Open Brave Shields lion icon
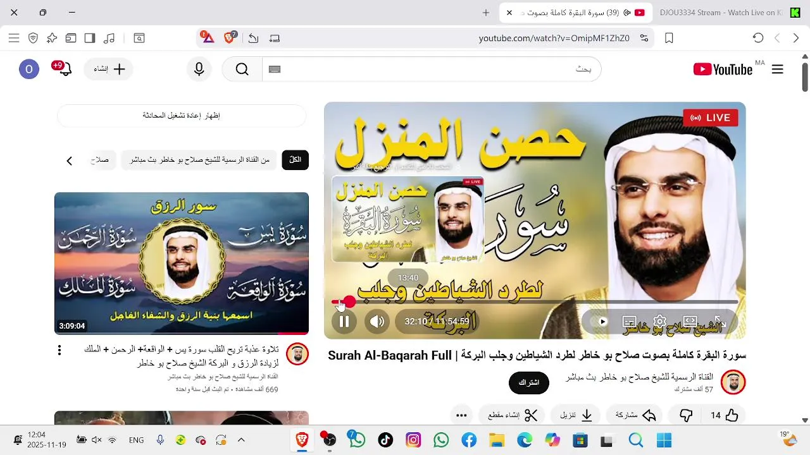Viewport: 810px width, 455px height. pos(230,37)
